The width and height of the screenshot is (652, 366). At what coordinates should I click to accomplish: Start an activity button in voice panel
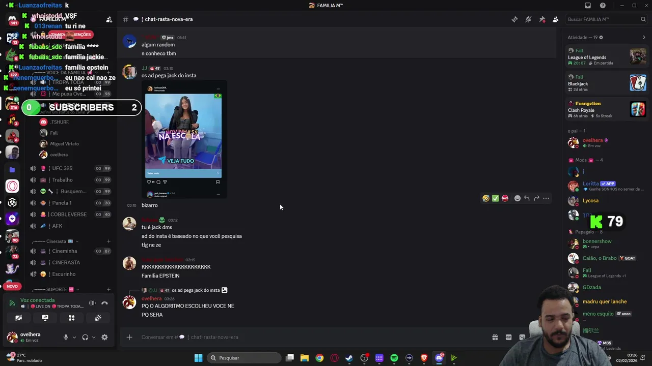pos(71,318)
